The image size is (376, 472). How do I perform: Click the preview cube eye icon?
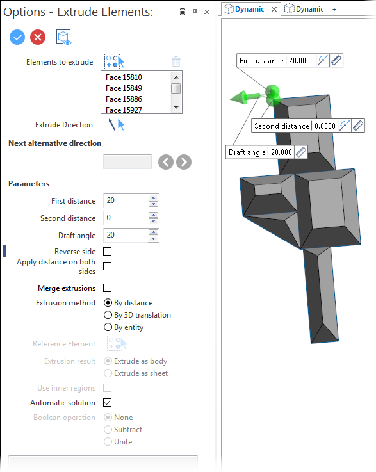[63, 37]
